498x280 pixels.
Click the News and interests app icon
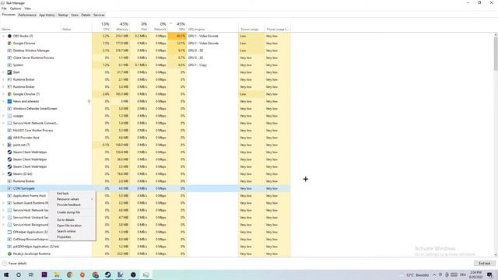pos(9,101)
